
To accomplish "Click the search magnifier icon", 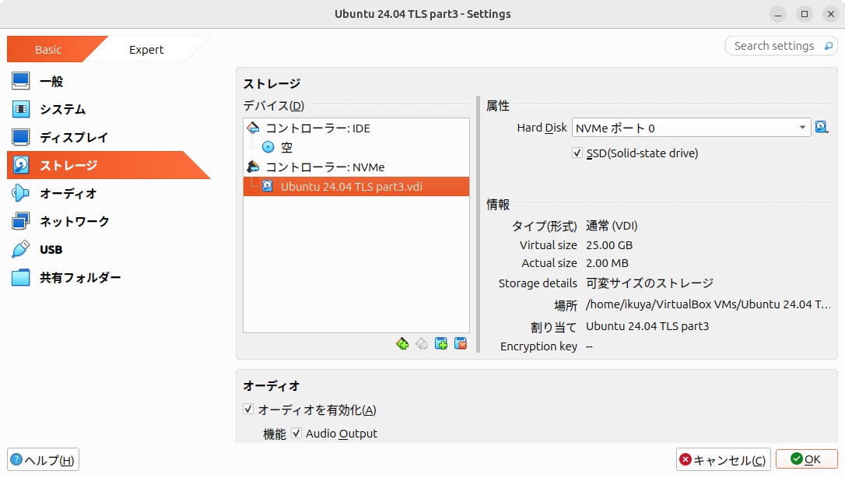I will tap(829, 47).
